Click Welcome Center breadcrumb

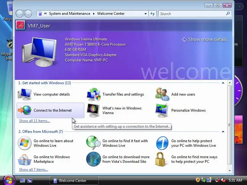tap(111, 14)
